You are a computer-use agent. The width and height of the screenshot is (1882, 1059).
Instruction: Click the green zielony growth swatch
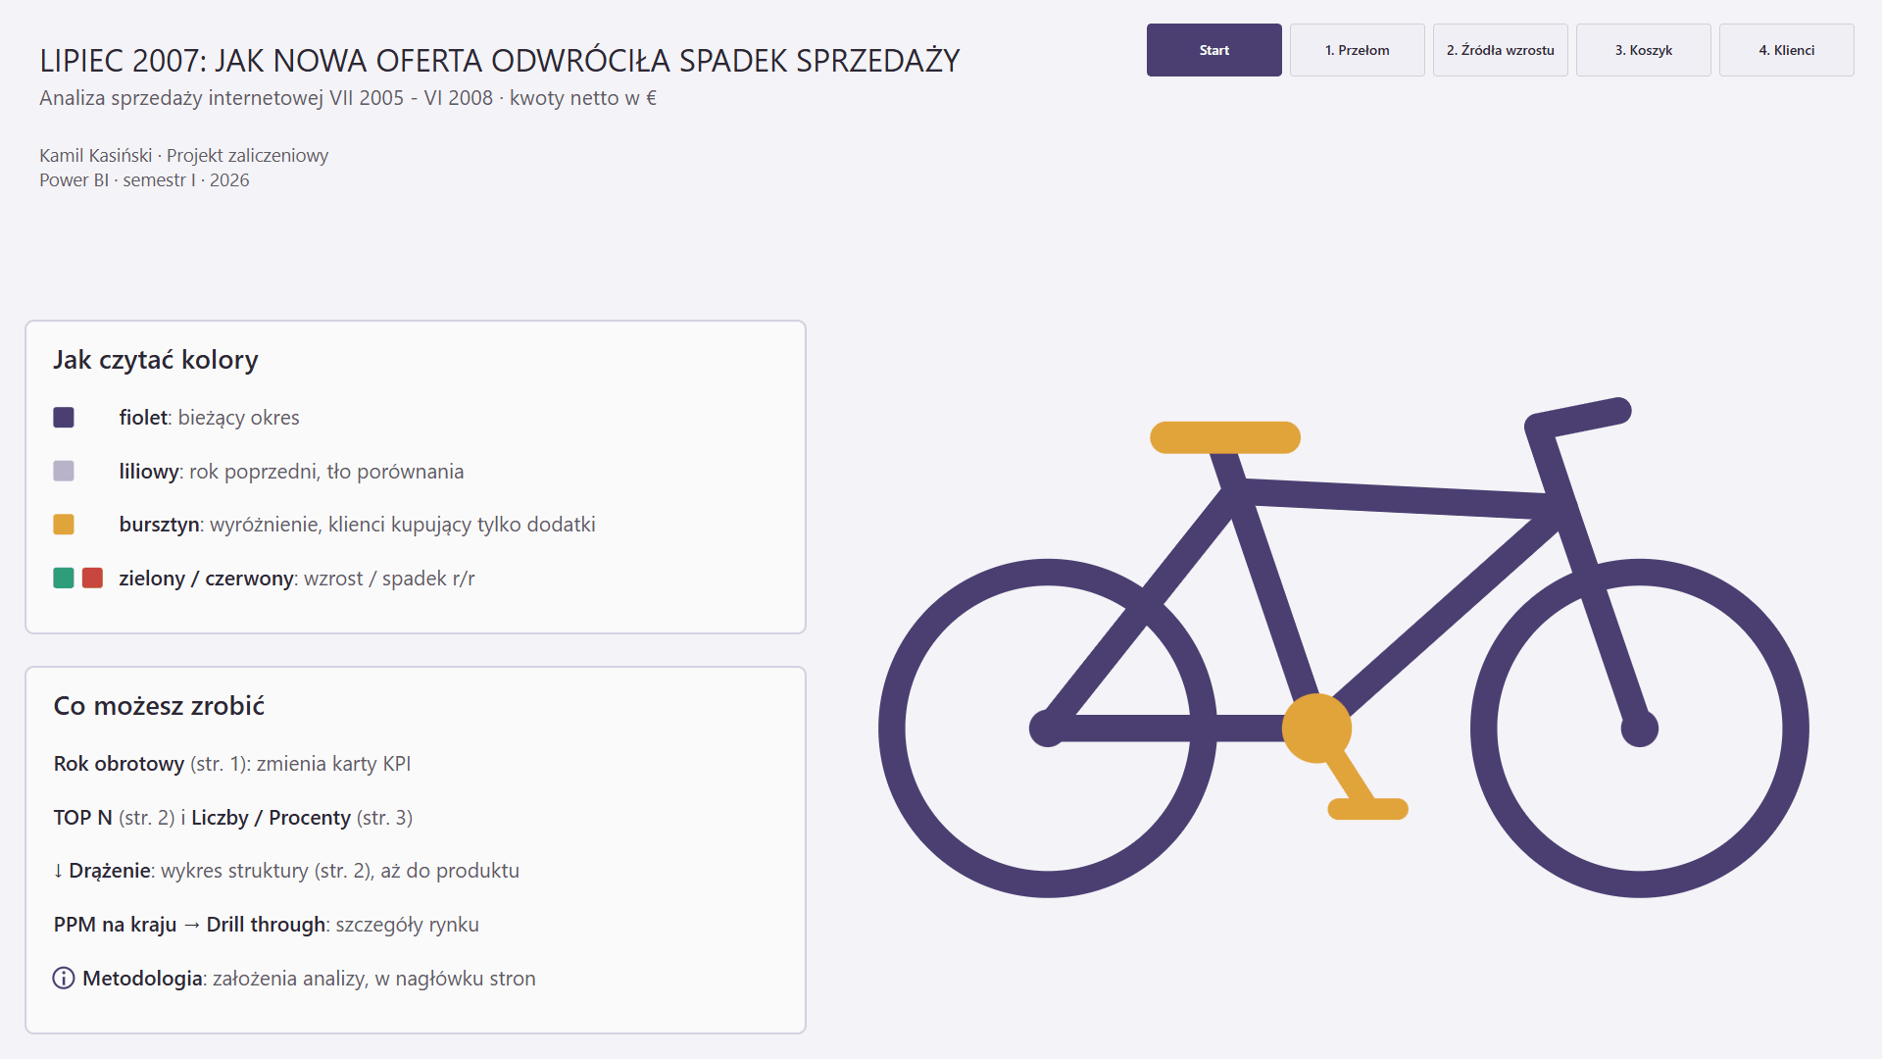tap(64, 578)
